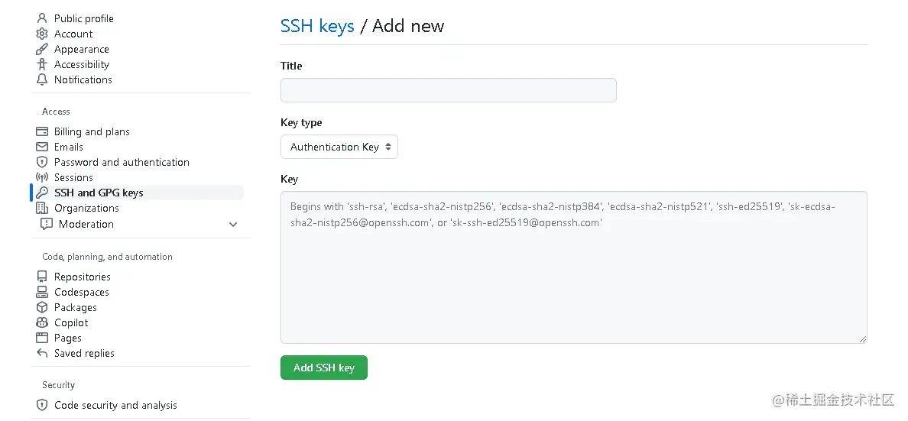
Task: Click the Emails envelope icon
Action: [x=42, y=147]
